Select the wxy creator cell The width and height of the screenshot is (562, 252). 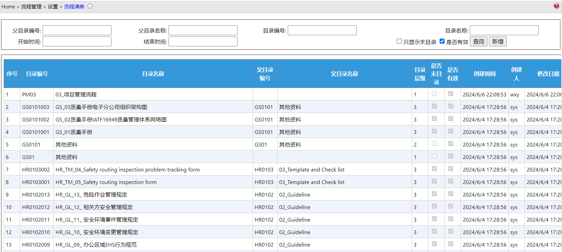(x=516, y=94)
